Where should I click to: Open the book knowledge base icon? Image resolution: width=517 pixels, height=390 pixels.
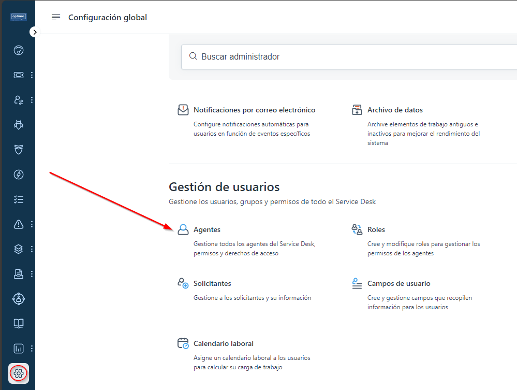point(19,324)
